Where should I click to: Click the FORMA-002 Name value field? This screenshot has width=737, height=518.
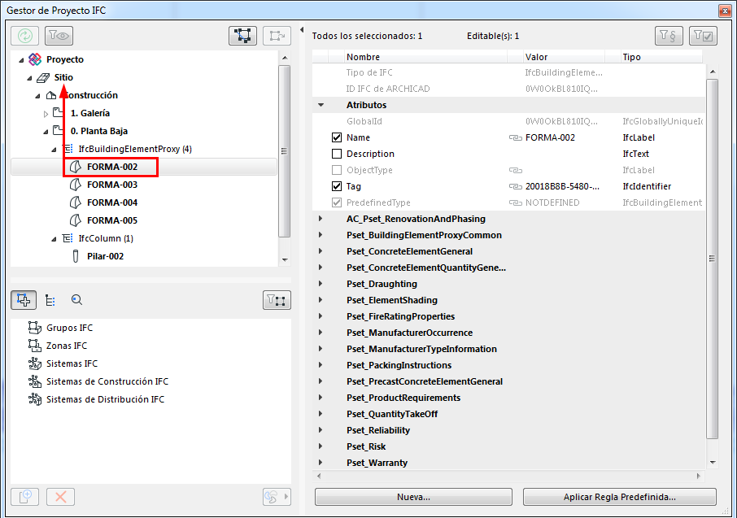click(550, 137)
